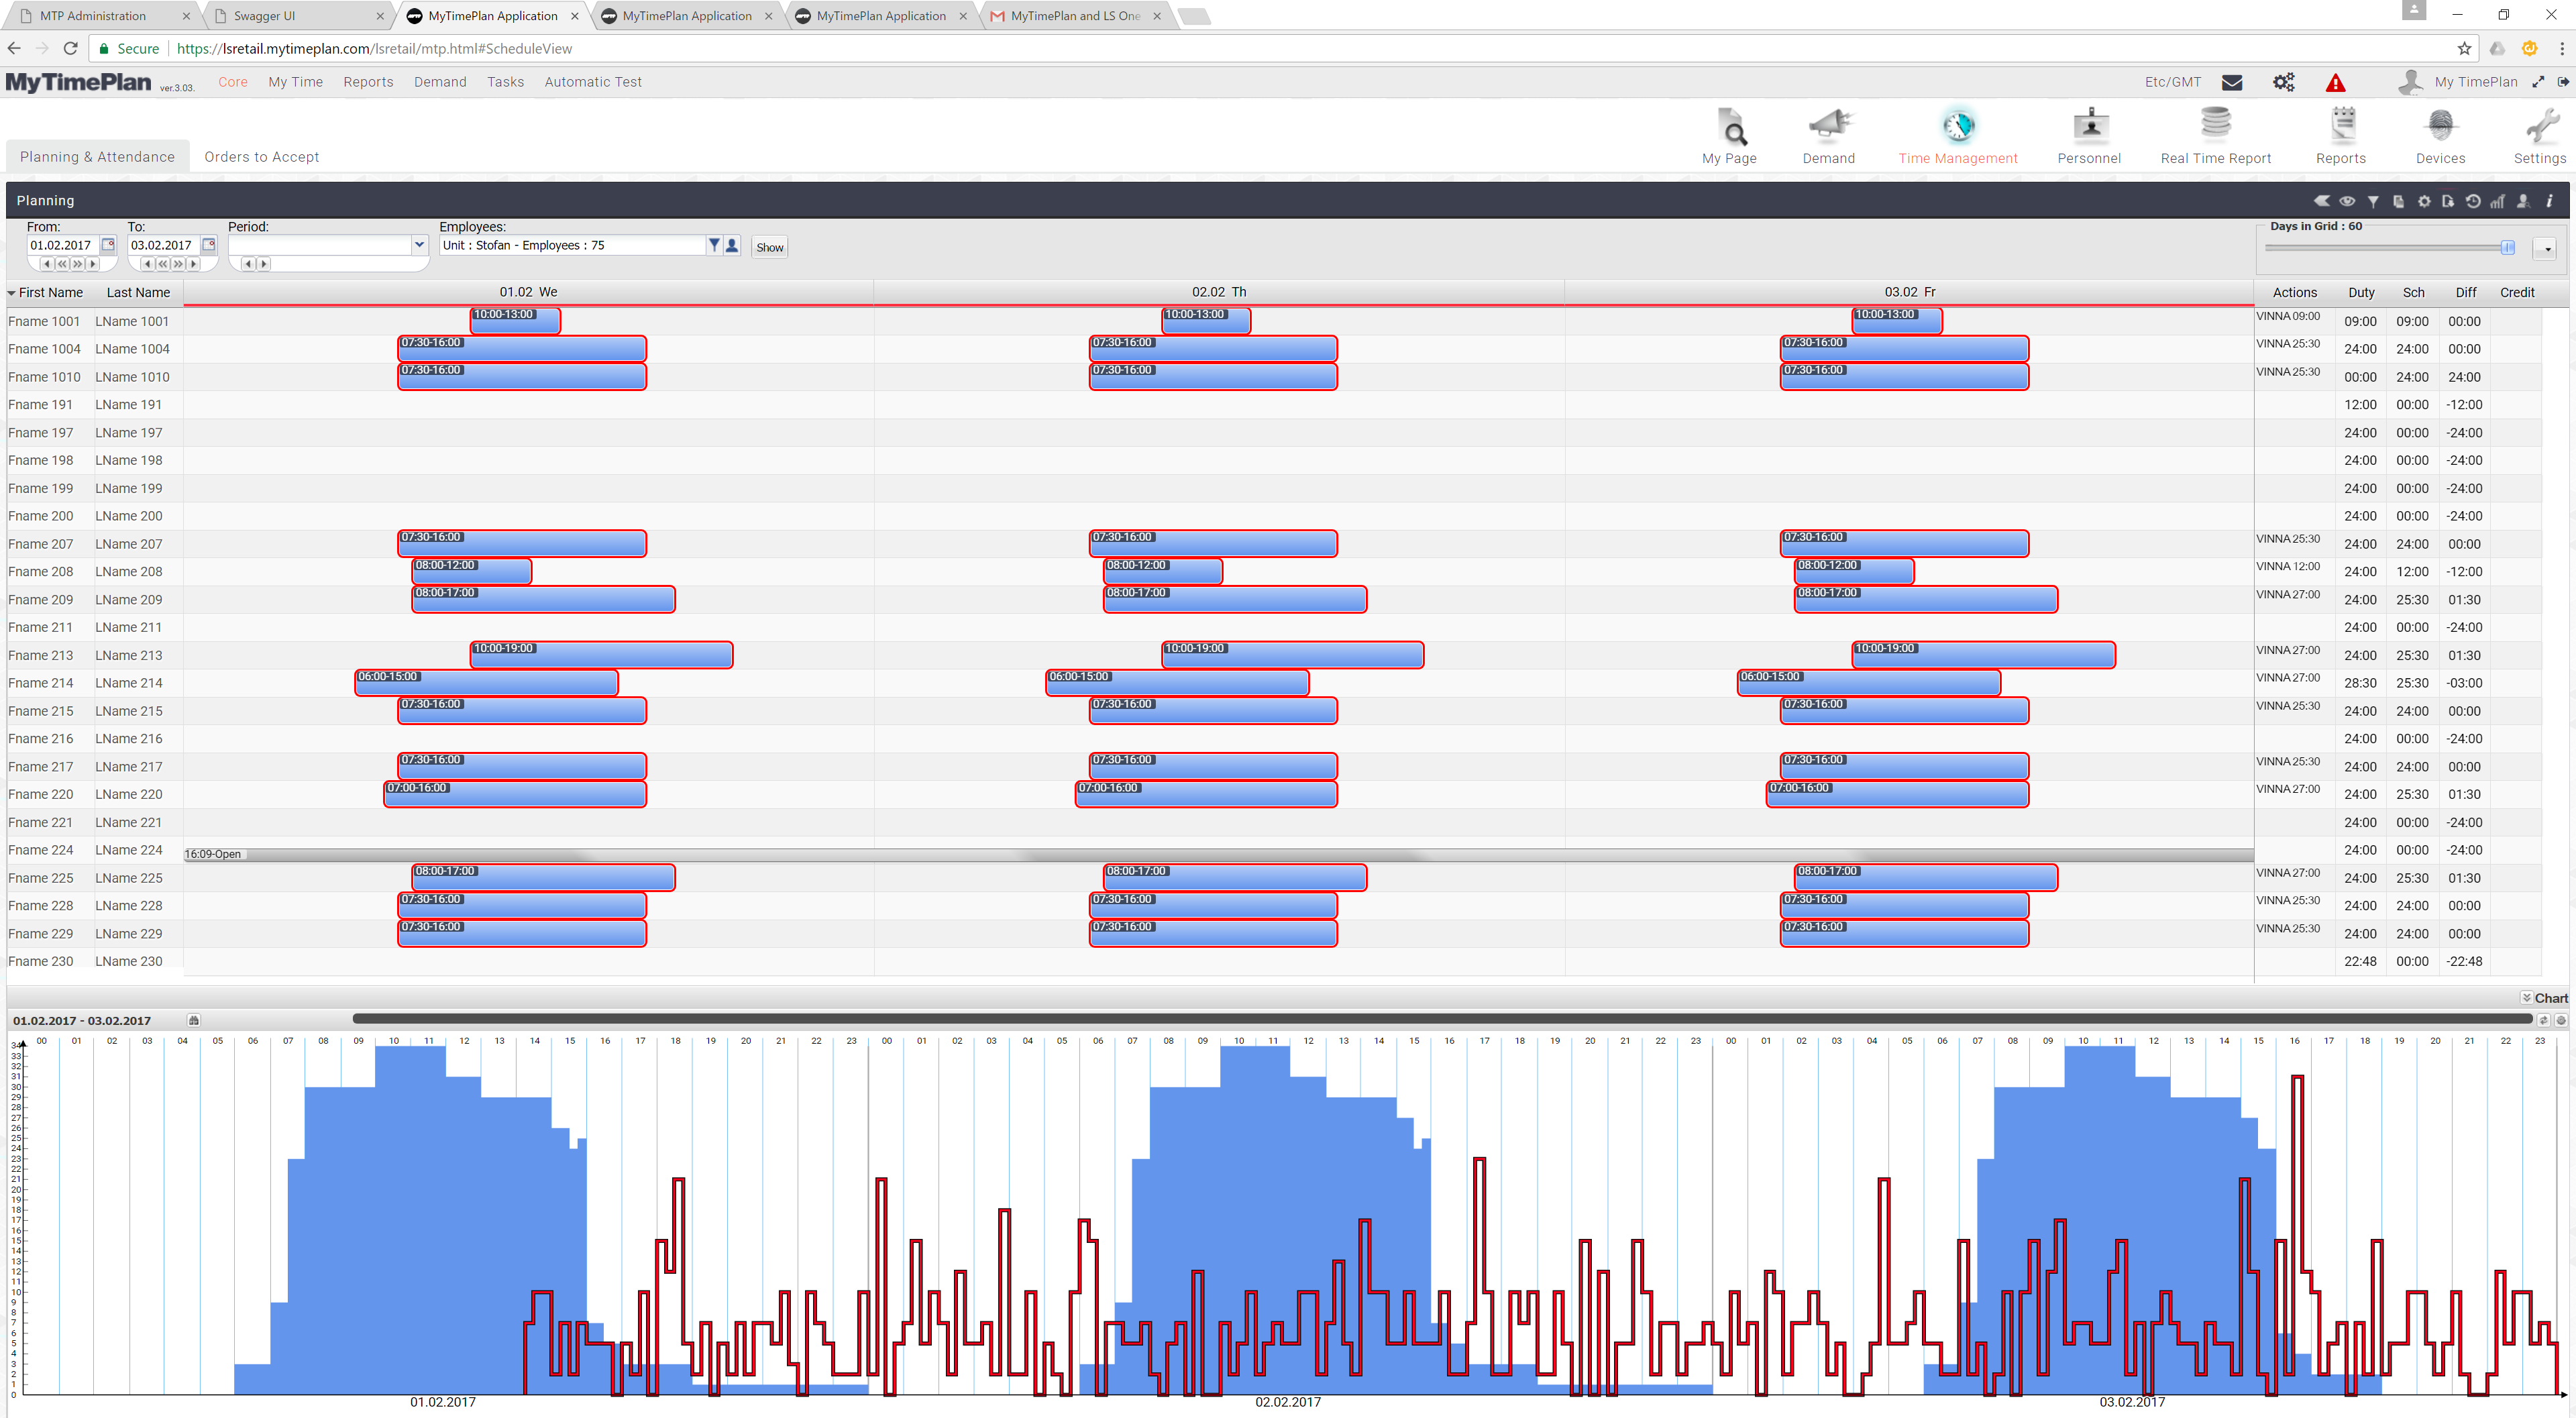This screenshot has height=1418, width=2576.
Task: Toggle fullscreen using the expand arrows icon
Action: coord(2538,83)
